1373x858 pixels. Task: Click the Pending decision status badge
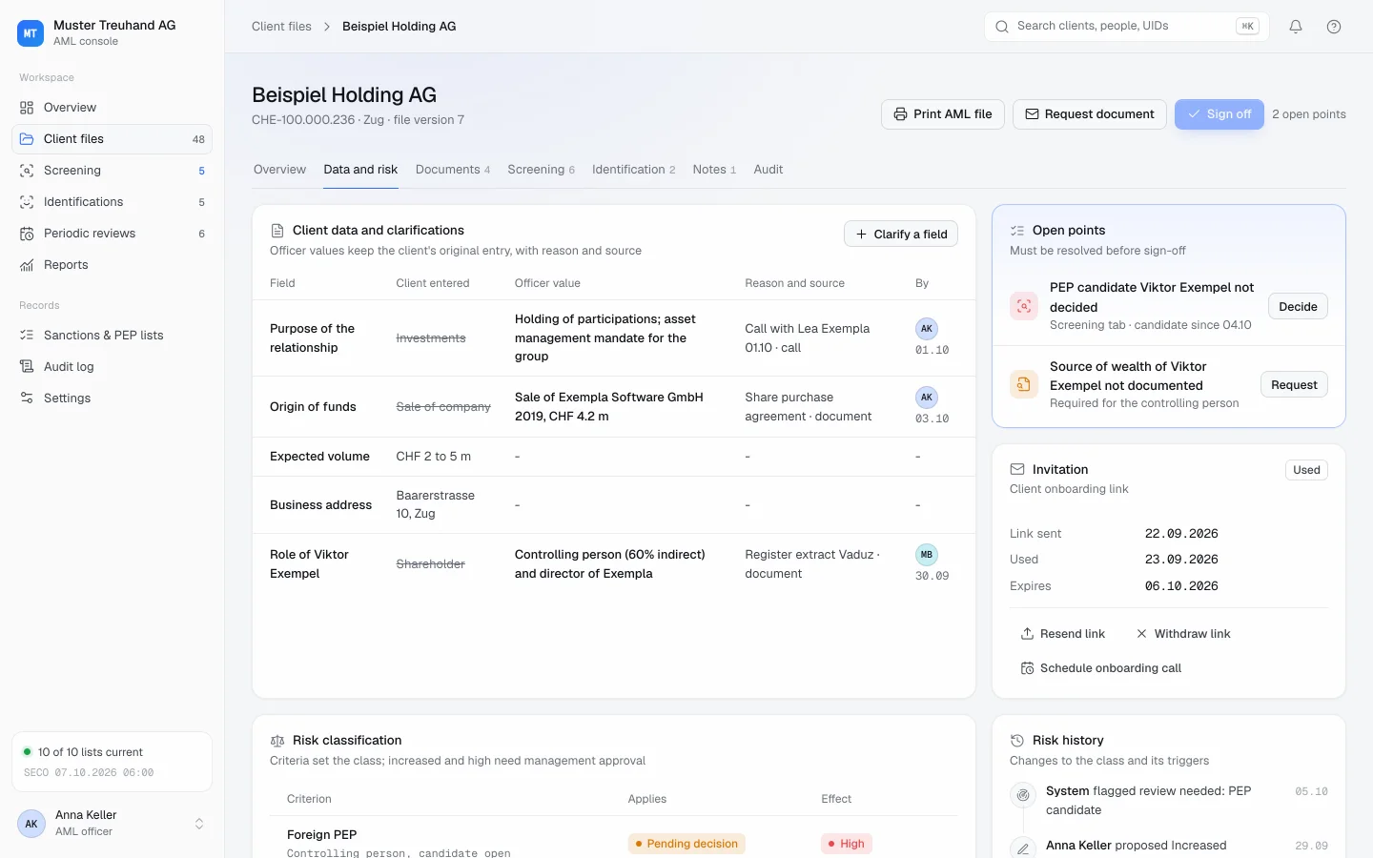tap(686, 844)
